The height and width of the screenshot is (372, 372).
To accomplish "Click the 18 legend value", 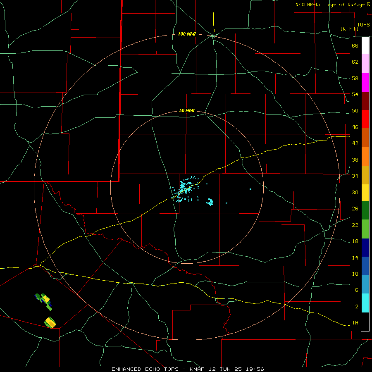I will 355,241.
